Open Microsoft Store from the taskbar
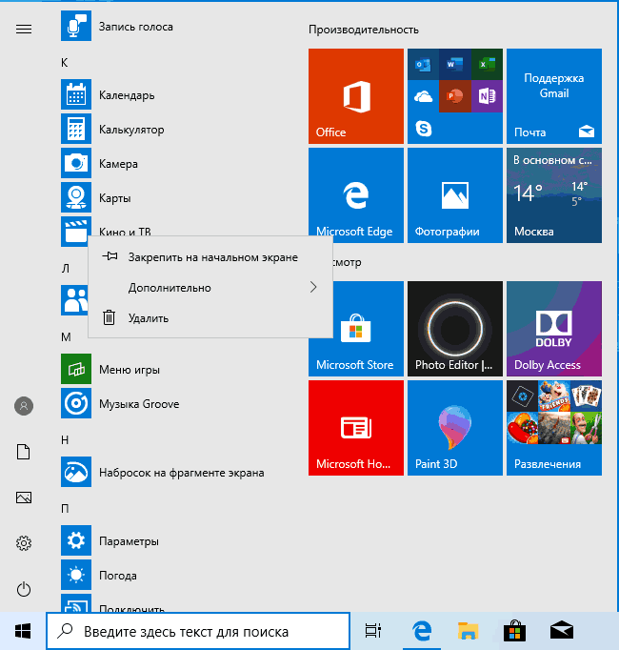The image size is (619, 650). tap(514, 631)
